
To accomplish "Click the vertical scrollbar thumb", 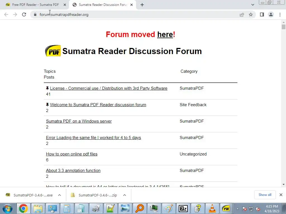I will [x=283, y=27].
